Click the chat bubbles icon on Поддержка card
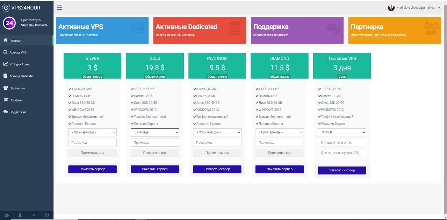447x220 pixels. click(x=333, y=29)
